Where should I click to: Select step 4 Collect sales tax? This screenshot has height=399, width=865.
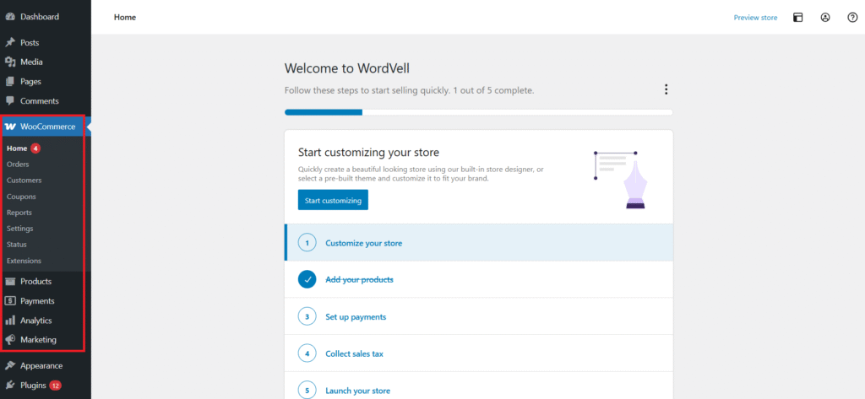pos(354,354)
